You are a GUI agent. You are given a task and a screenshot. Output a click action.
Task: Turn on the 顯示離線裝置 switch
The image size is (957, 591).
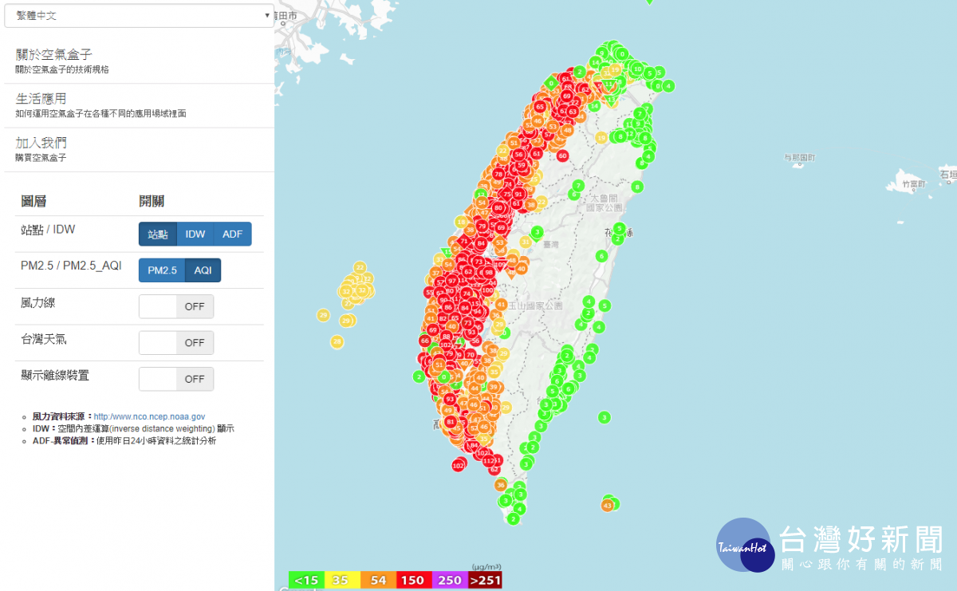(176, 379)
